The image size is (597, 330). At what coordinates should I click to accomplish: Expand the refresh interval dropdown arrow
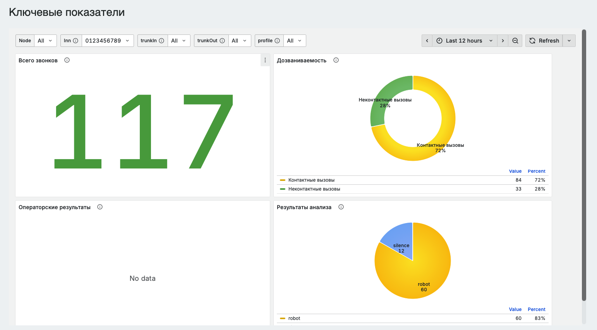pos(569,41)
